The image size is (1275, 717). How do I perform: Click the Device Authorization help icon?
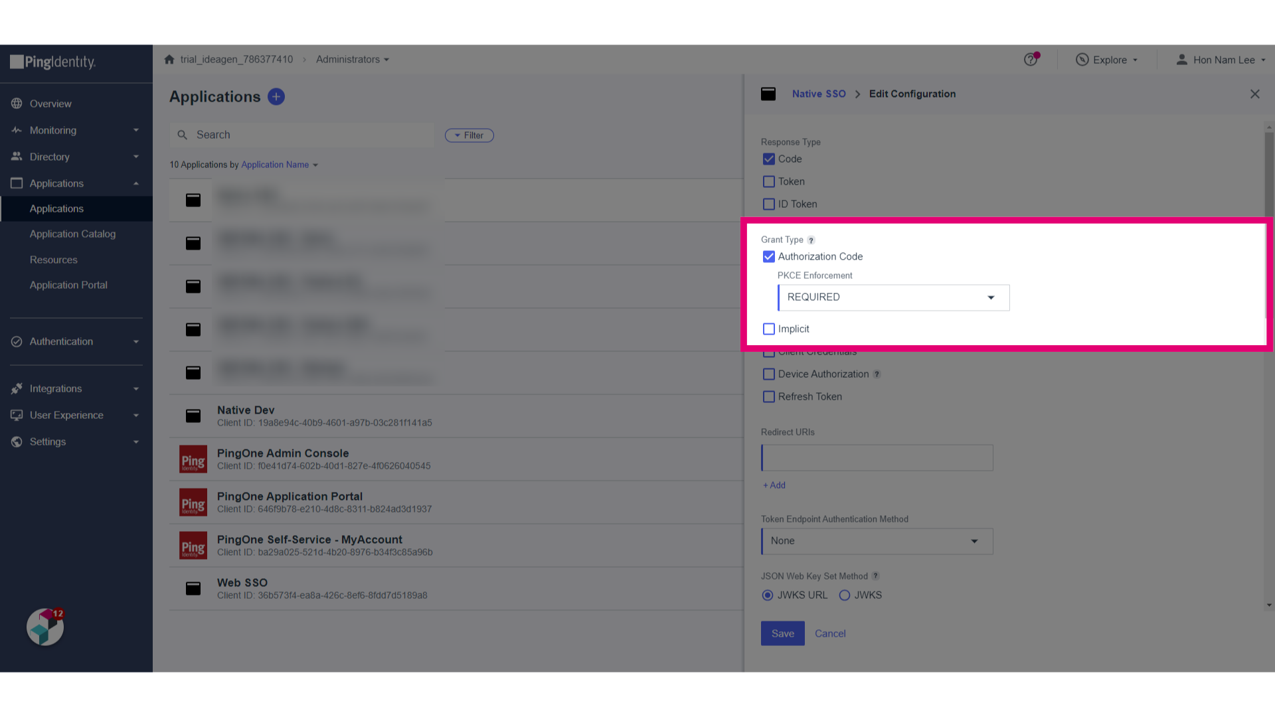click(x=877, y=374)
